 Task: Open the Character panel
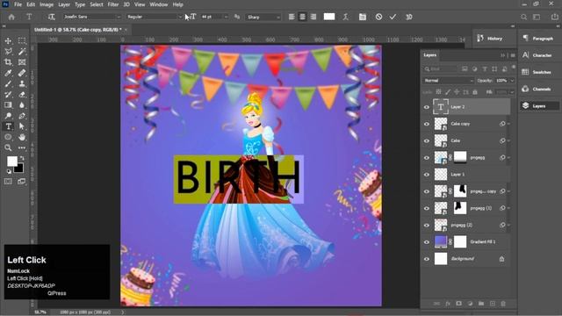(x=538, y=55)
